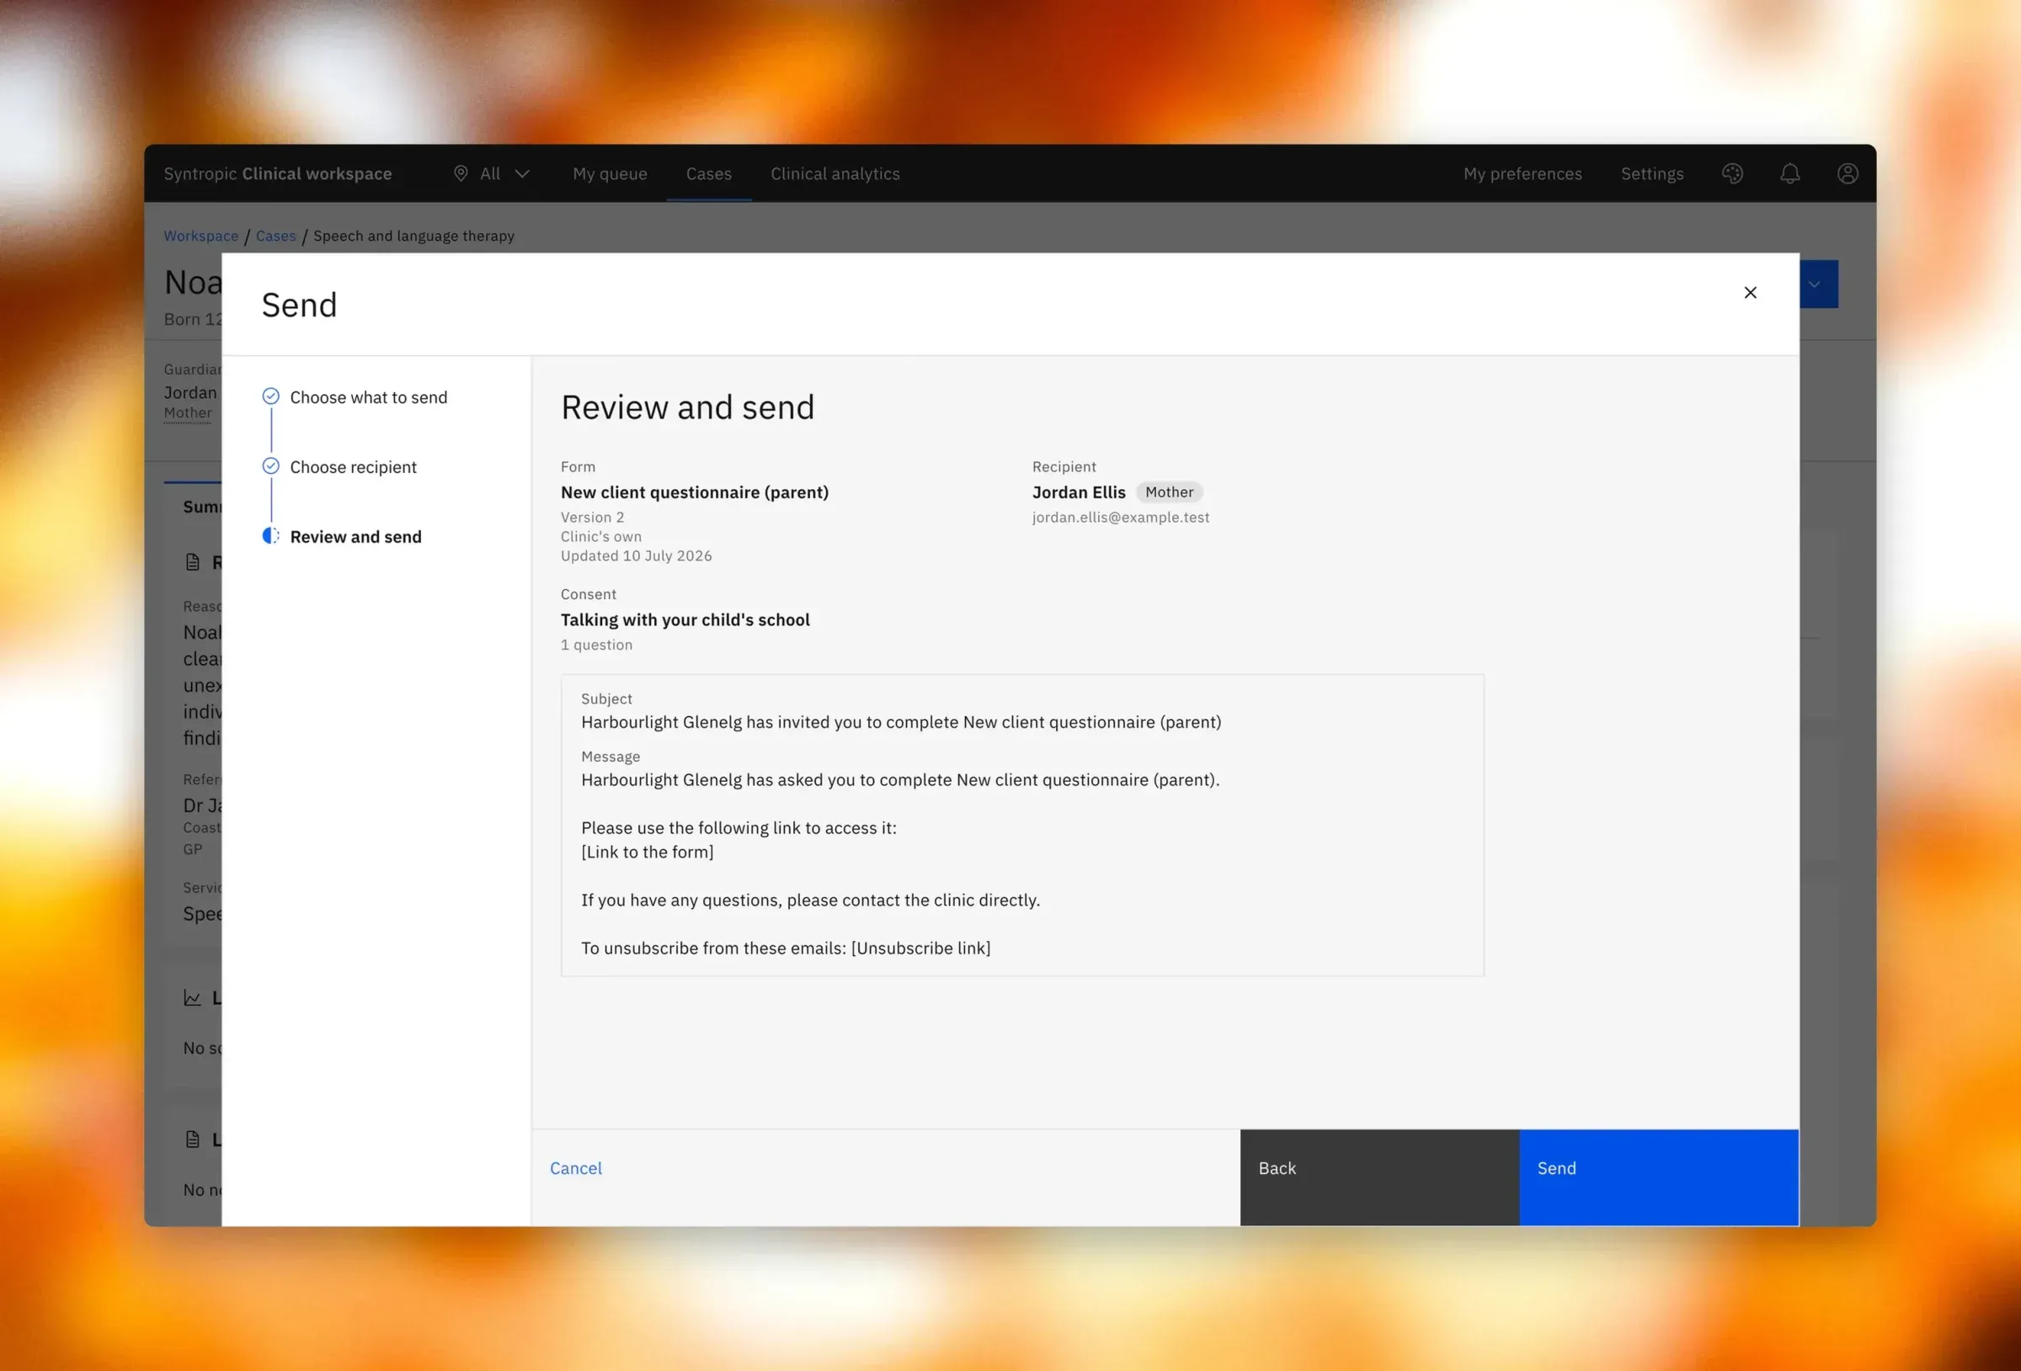Open the theme palette icon in header
This screenshot has height=1371, width=2021.
(x=1732, y=174)
